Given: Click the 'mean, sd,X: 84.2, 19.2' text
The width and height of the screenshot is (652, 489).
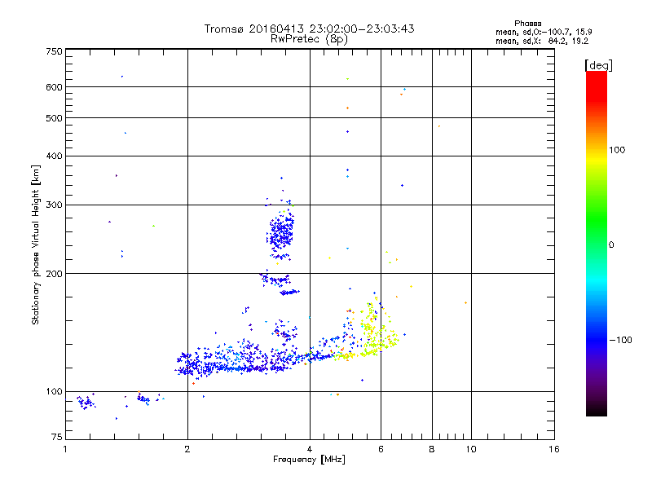Looking at the screenshot, I should (x=542, y=42).
